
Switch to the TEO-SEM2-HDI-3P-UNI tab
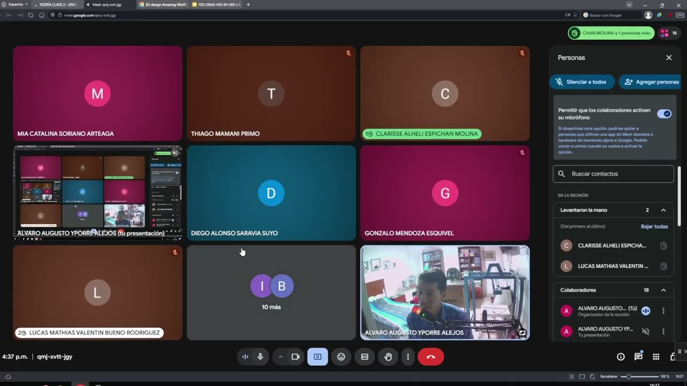pos(216,4)
